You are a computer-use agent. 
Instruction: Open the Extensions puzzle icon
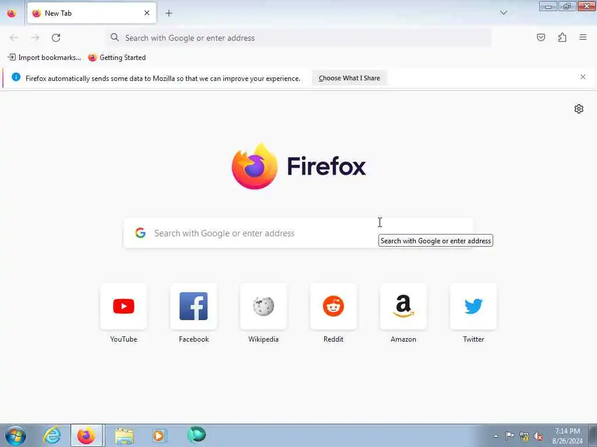tap(562, 37)
